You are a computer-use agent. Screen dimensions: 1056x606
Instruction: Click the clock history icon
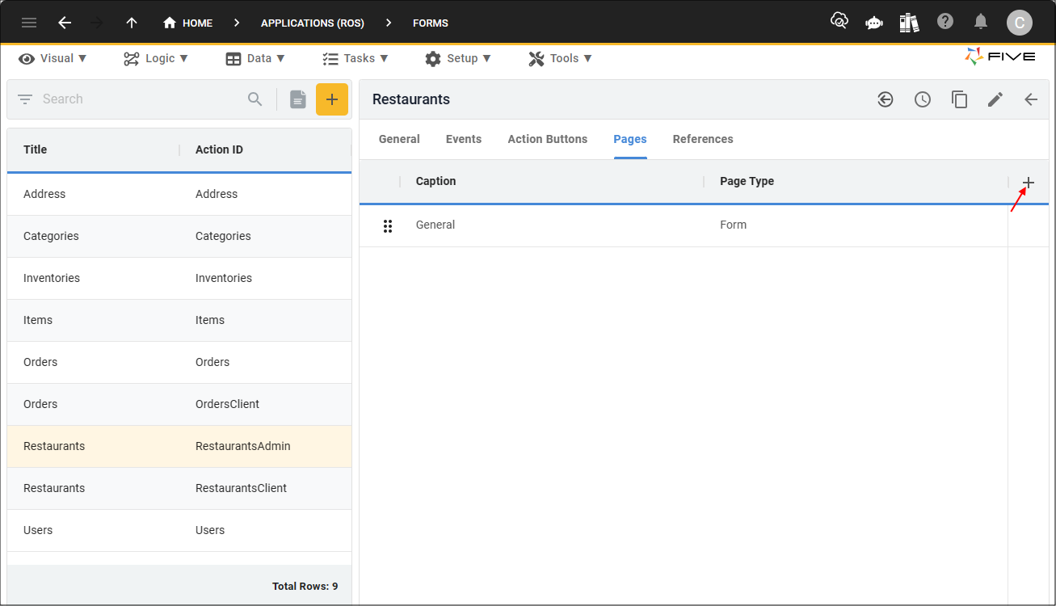[x=923, y=99]
